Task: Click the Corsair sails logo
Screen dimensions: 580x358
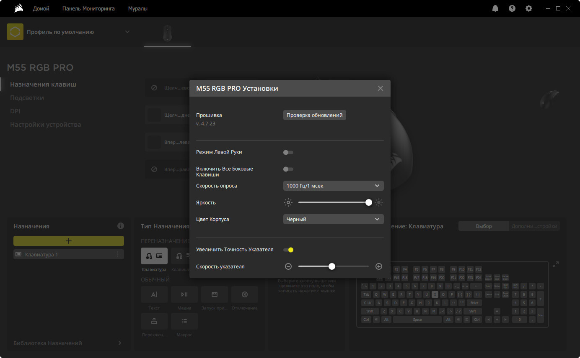Action: coord(18,8)
